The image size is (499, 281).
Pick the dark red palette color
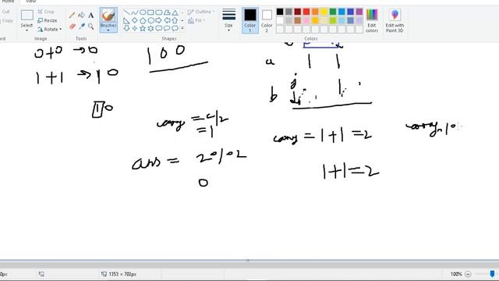(x=298, y=12)
